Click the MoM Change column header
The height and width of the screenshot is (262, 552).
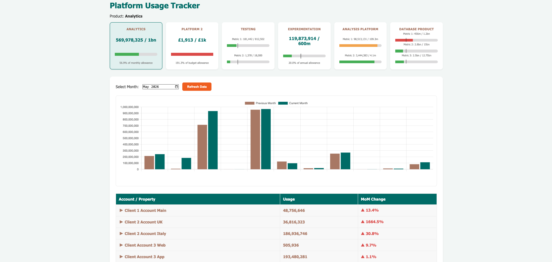tap(397, 199)
